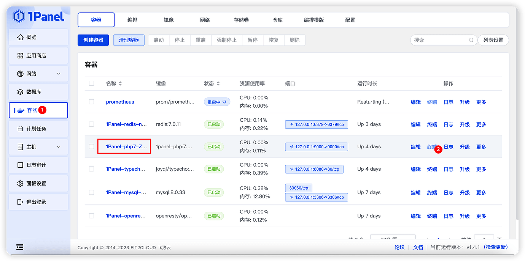Open the 应用商店 app store
The image size is (525, 261).
click(x=38, y=55)
